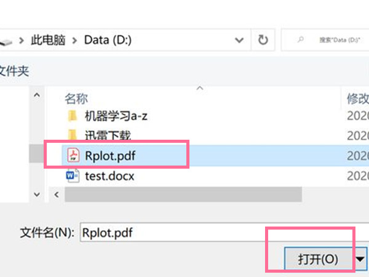Click the horizontal scrollbar in the file list
Image resolution: width=369 pixels, height=277 pixels.
point(183,195)
